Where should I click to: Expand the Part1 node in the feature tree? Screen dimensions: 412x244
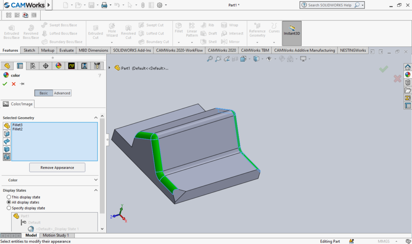click(109, 68)
